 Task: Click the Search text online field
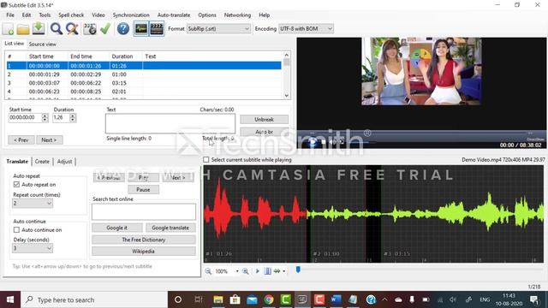tap(144, 211)
